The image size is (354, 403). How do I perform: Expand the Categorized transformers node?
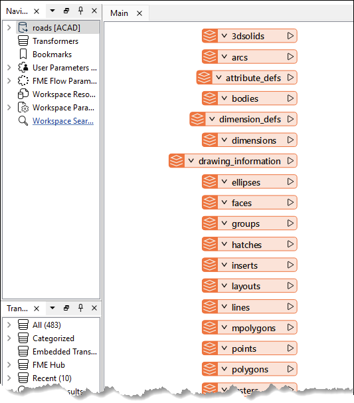9,338
